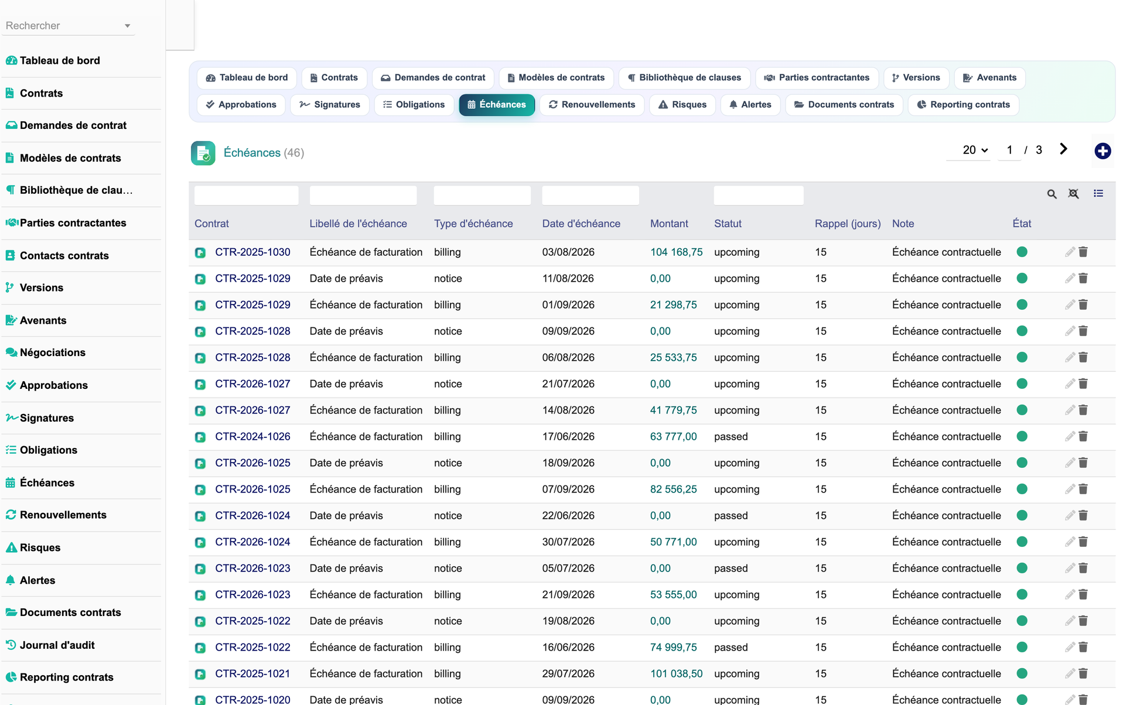The height and width of the screenshot is (705, 1140).
Task: Click the clear filters crossed magnifier icon
Action: click(1073, 194)
